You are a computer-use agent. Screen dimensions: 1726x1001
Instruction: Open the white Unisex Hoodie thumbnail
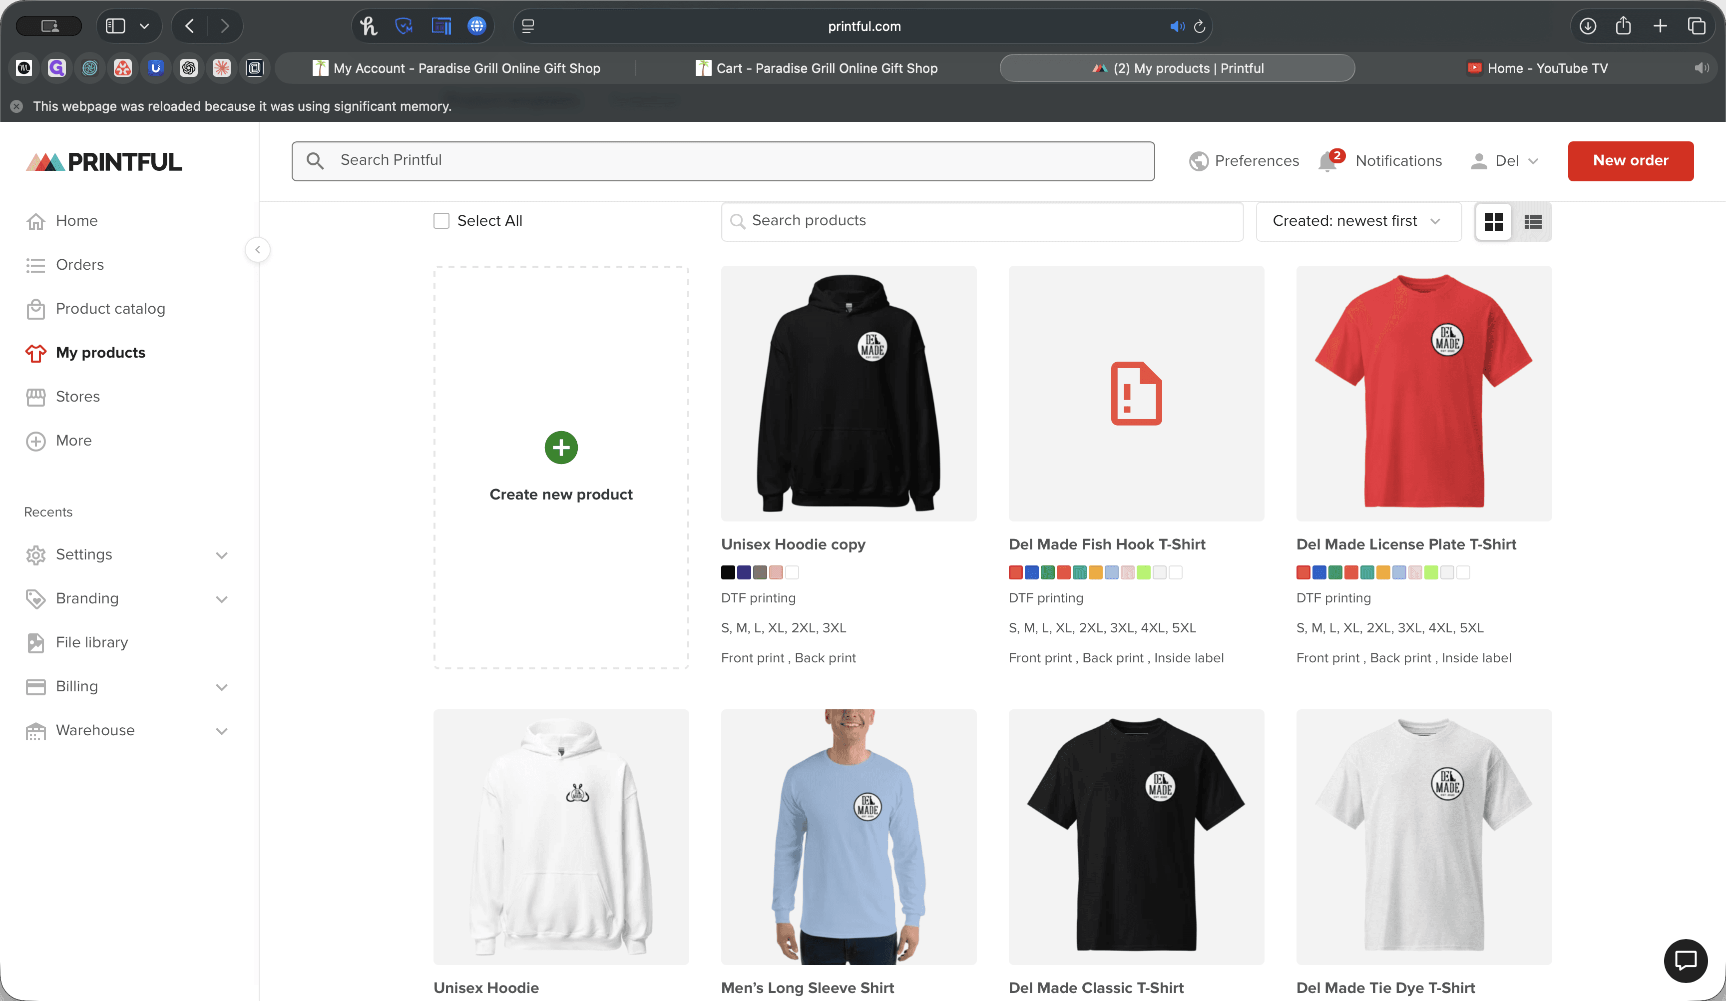click(x=561, y=837)
